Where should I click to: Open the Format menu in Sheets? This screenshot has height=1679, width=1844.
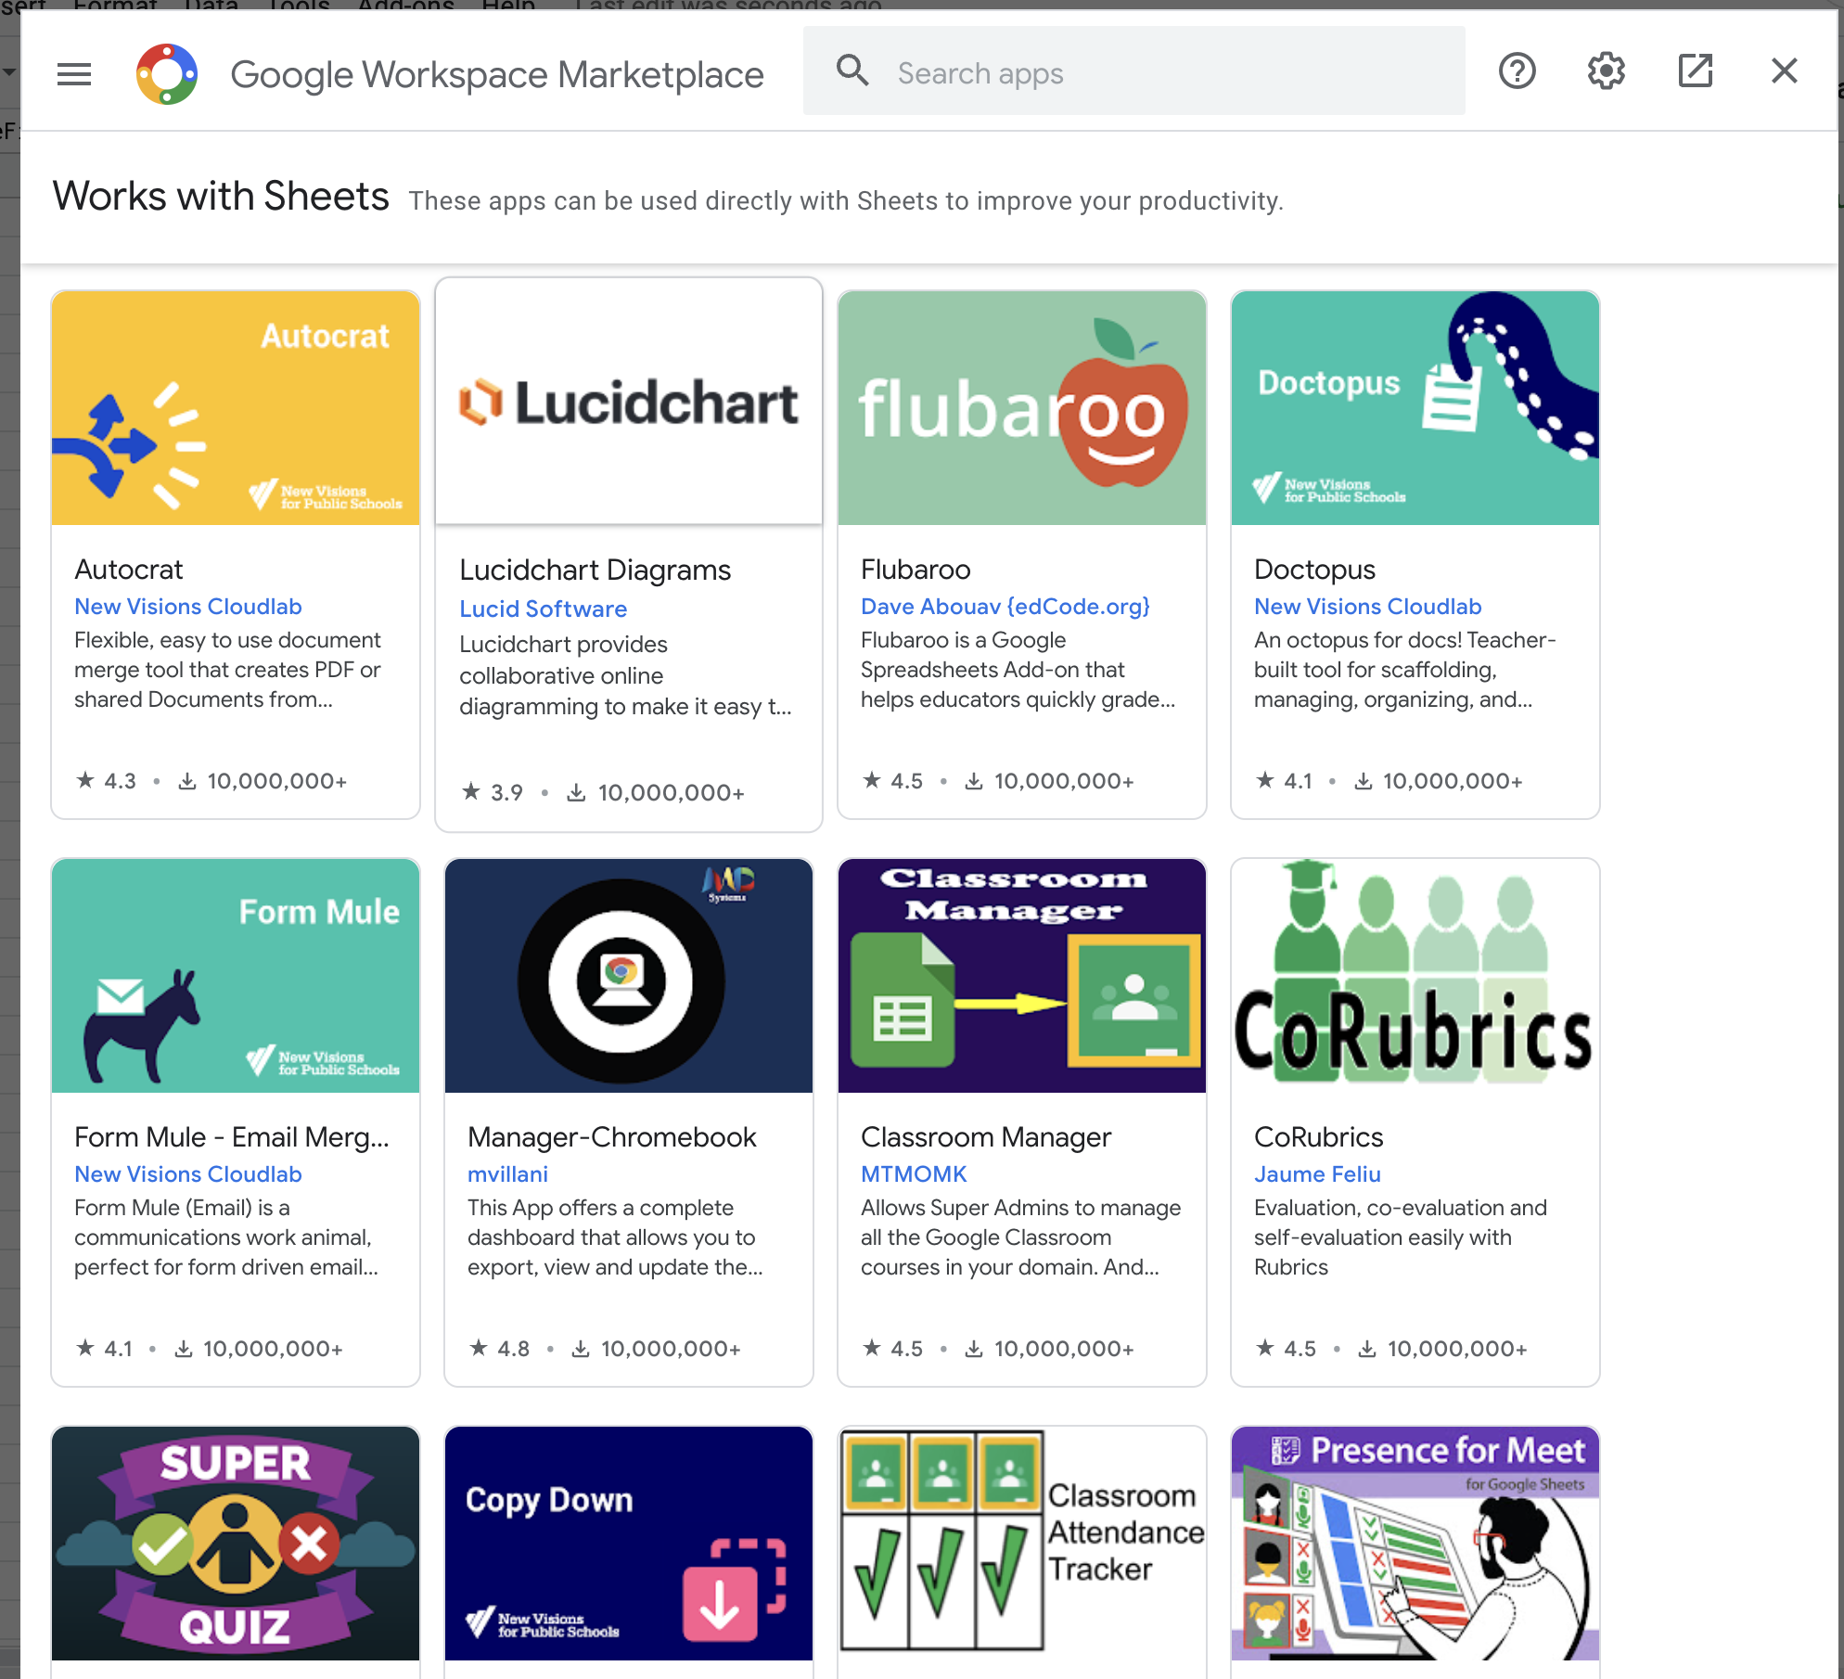(x=115, y=5)
